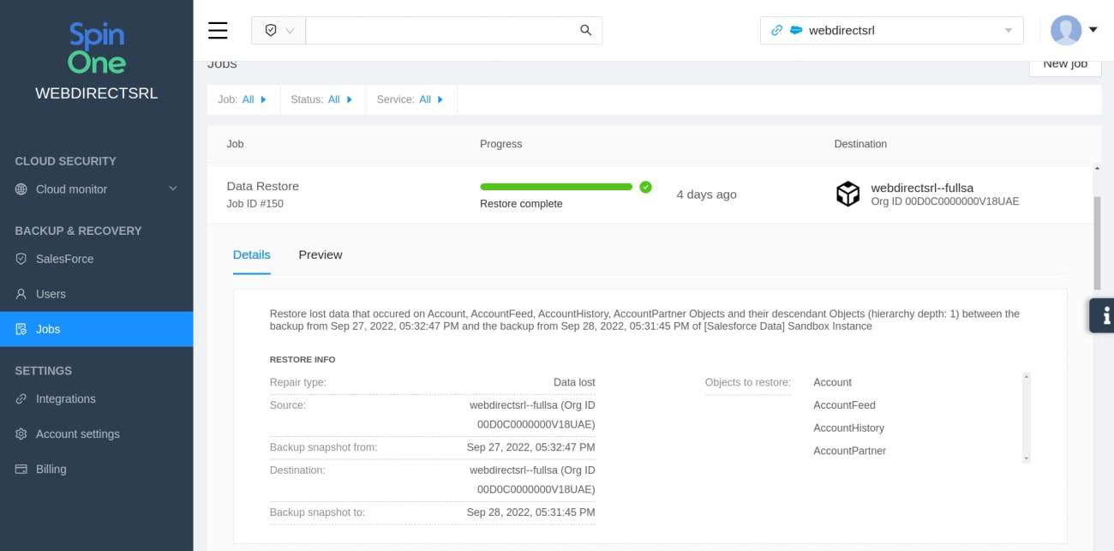Click the Job column header
This screenshot has height=551, width=1114.
236,144
